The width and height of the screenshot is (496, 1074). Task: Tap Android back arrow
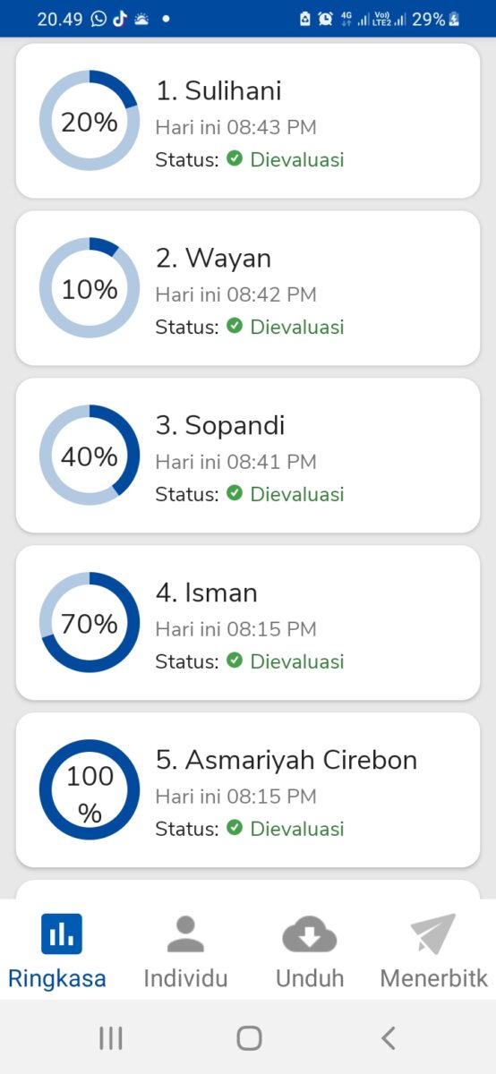pos(388,1038)
